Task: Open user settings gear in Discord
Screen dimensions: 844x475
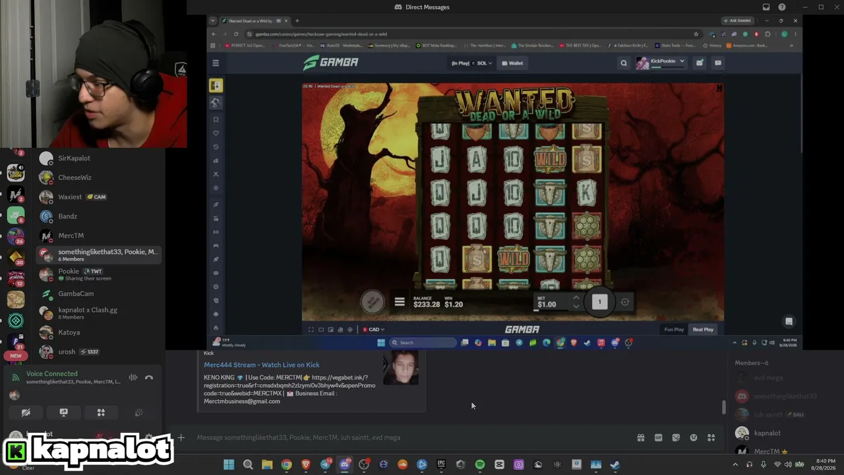Action: pyautogui.click(x=150, y=437)
